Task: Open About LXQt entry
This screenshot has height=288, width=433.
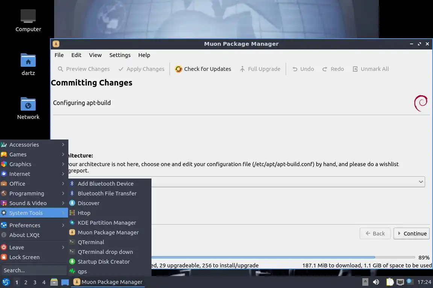Action: 34,235
